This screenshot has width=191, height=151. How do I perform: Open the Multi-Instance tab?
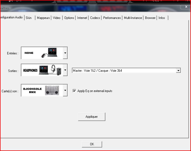click(x=133, y=18)
